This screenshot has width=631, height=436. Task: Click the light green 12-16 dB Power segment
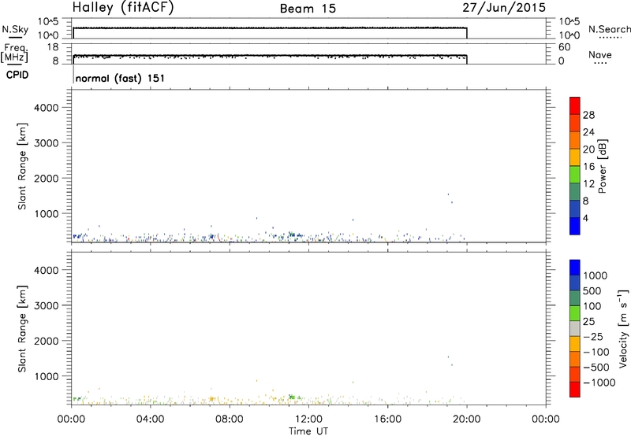[575, 175]
